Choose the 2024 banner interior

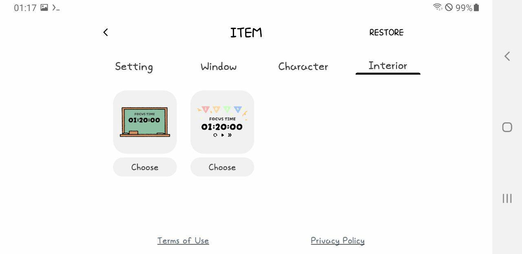tap(222, 167)
